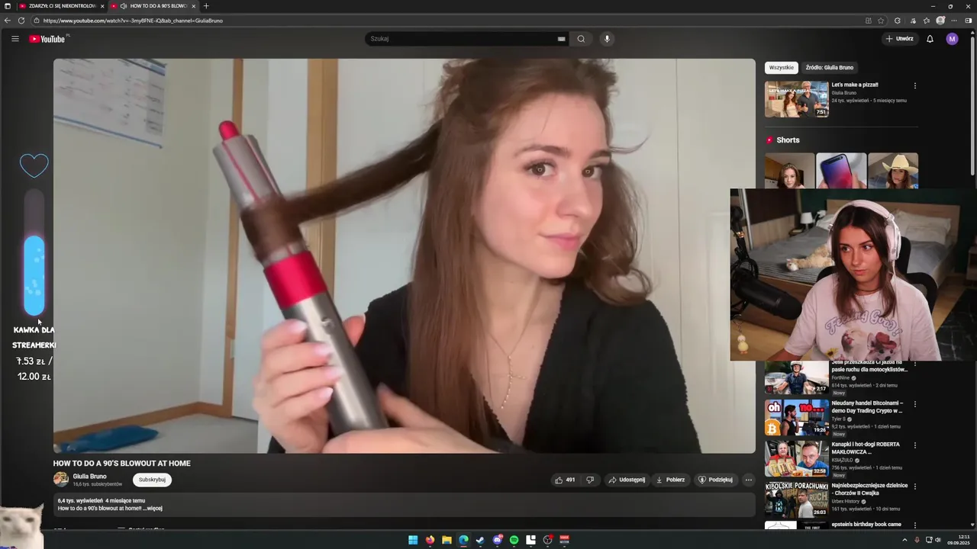Open Steam from the taskbar
The width and height of the screenshot is (977, 549).
pos(480,540)
